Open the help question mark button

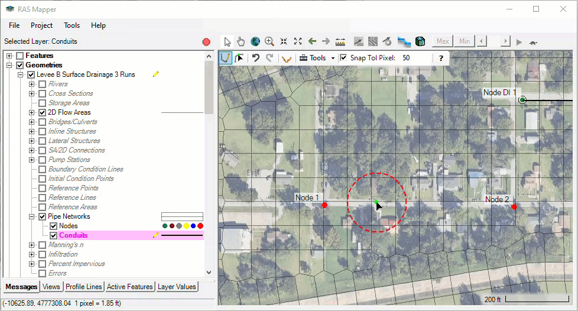click(x=441, y=58)
